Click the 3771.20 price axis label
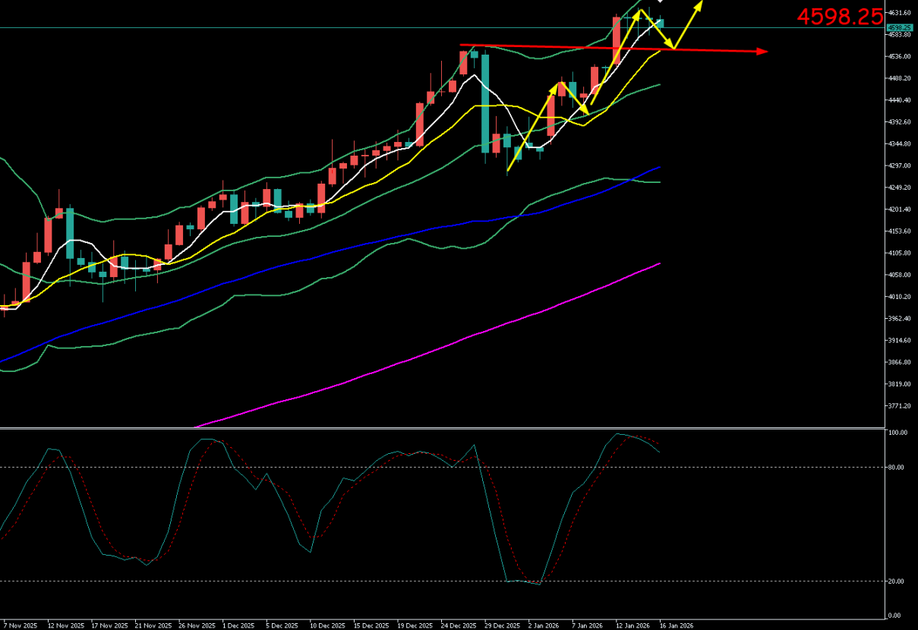Screen dimensions: 918x630 click(901, 406)
